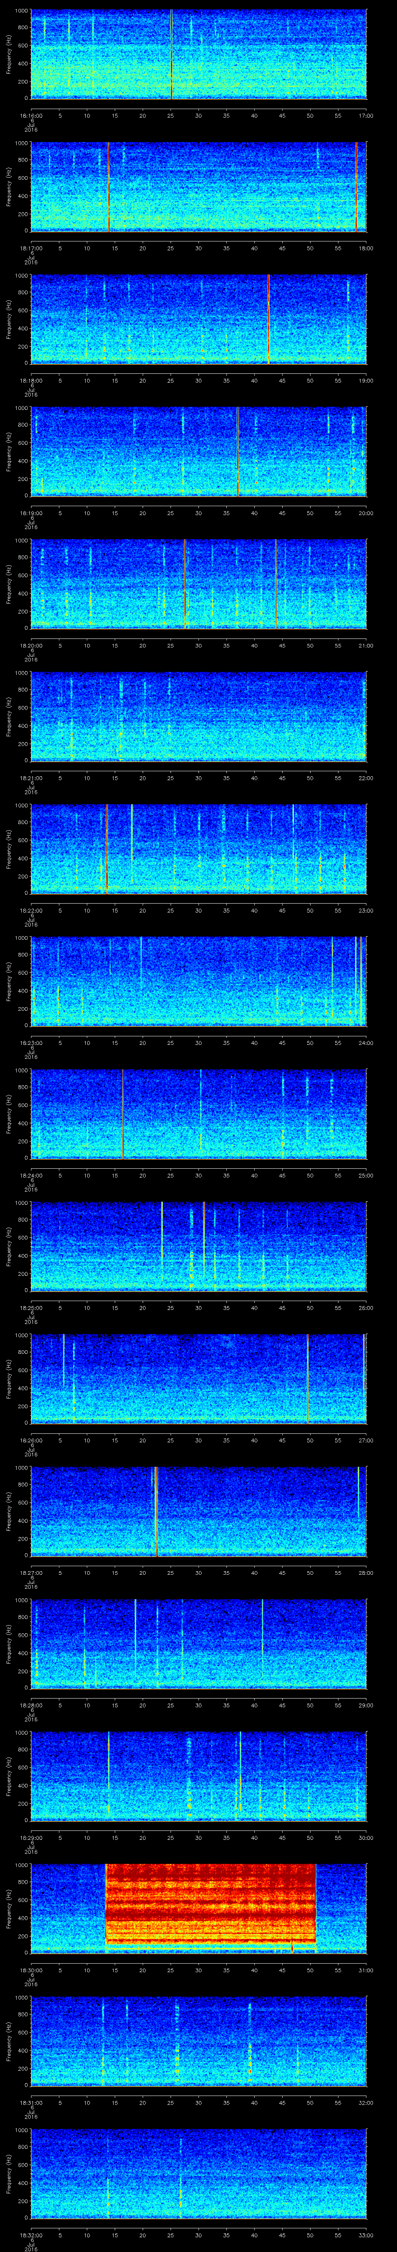Click the "18:22:00" timestamp text
The width and height of the screenshot is (397, 2252).
(x=31, y=910)
